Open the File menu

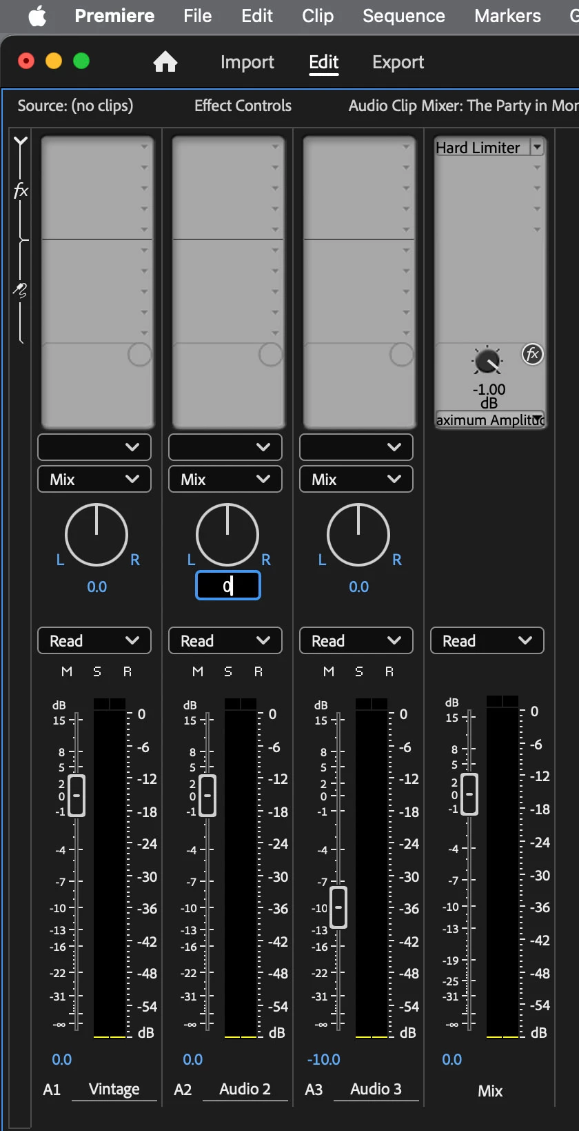coord(198,15)
